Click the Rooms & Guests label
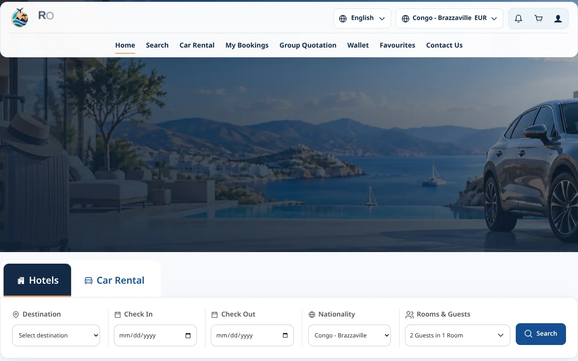This screenshot has height=361, width=578. click(x=443, y=314)
